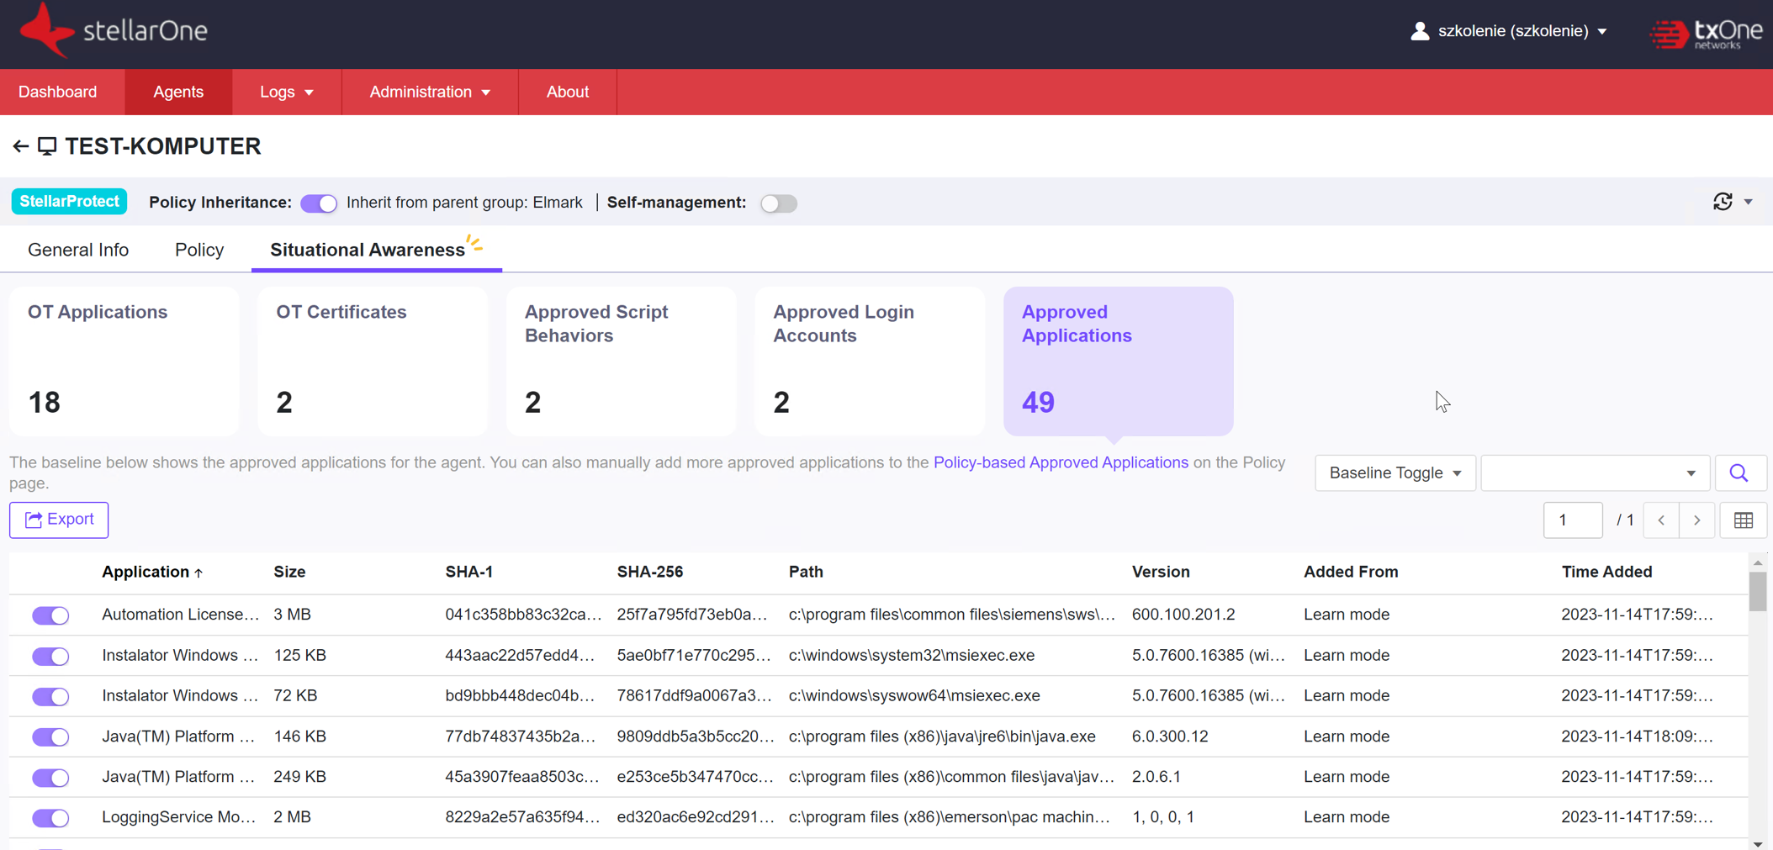Enable the Self-management switch
This screenshot has width=1773, height=850.
pyautogui.click(x=778, y=203)
